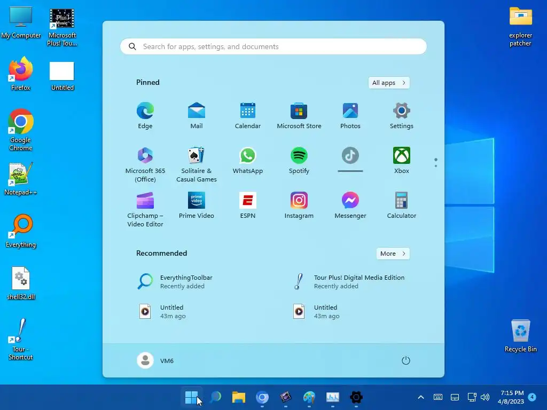Click the Start button on taskbar
Viewport: 547px width, 410px height.
pos(191,397)
